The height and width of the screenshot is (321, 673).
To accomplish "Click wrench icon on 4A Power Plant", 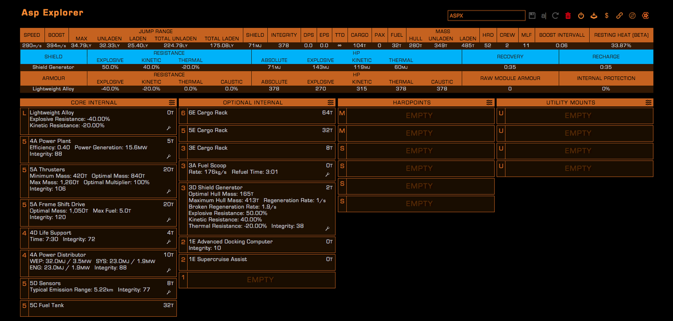I will click(169, 157).
